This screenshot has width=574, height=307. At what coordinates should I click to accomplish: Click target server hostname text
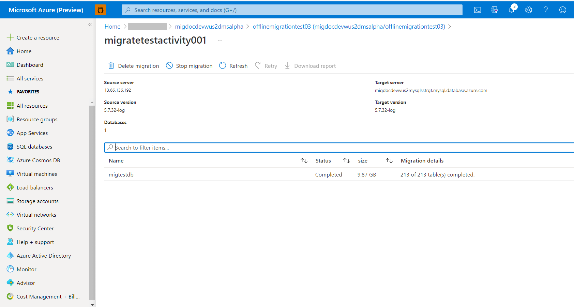click(431, 90)
